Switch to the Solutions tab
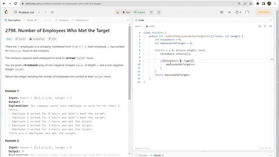This screenshot has width=279, height=157. pos(62,20)
